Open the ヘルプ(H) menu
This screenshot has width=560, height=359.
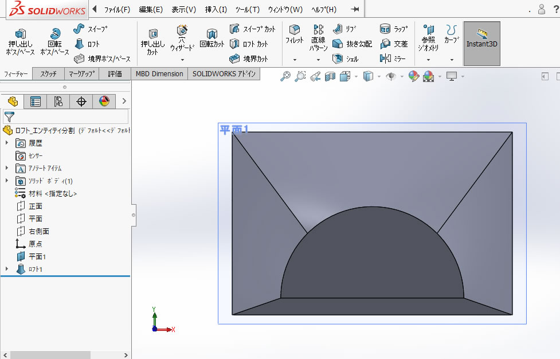pyautogui.click(x=324, y=10)
